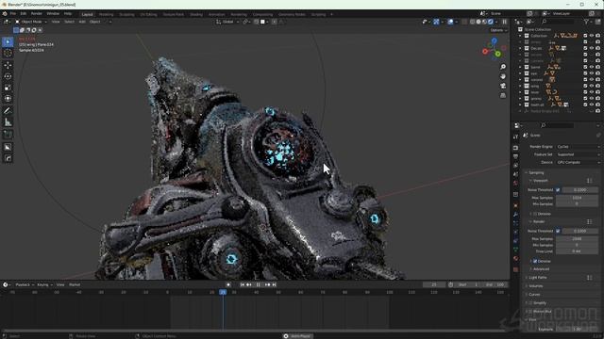Click the pan hand viewport icon

(503, 76)
